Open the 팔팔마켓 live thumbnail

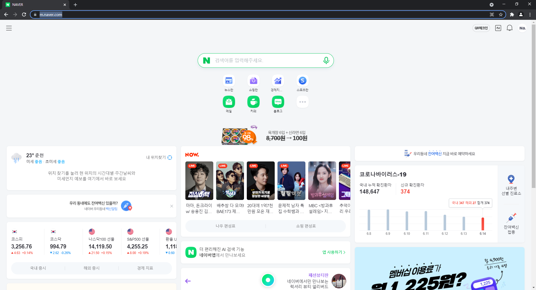[x=291, y=181]
